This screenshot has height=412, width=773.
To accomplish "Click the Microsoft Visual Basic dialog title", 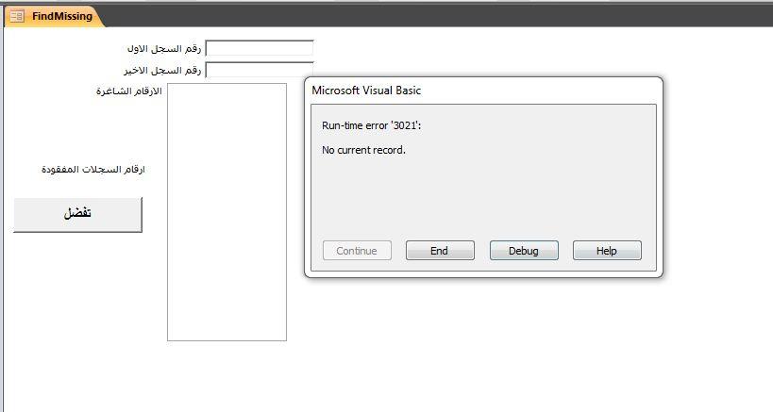I will point(366,91).
